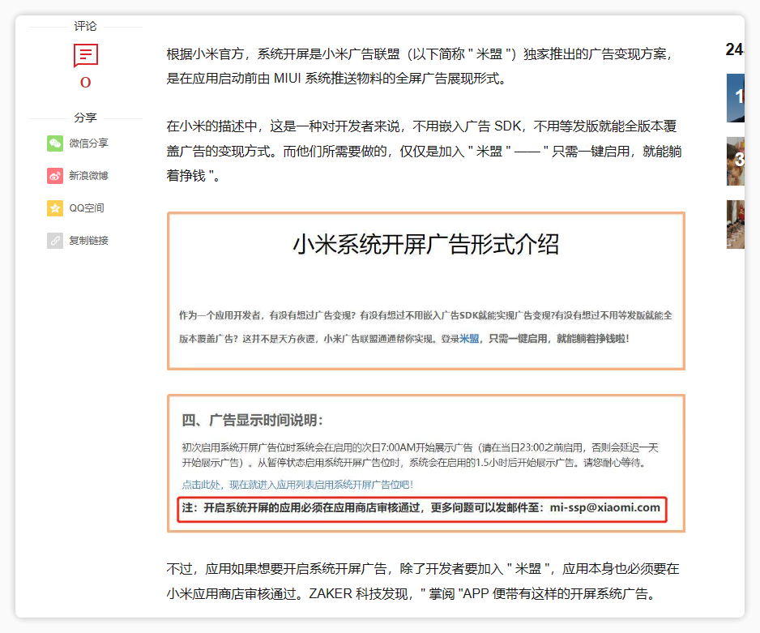
Task: Click the 分享 section heading
Action: coord(85,118)
